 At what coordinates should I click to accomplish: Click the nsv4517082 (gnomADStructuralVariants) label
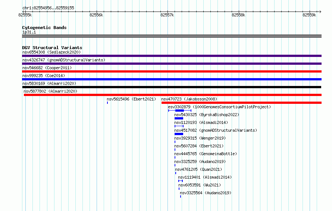(x=216, y=130)
